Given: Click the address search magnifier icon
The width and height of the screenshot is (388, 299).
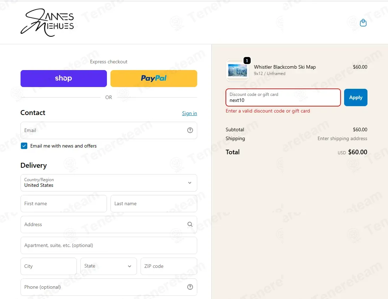Looking at the screenshot, I should coord(190,224).
